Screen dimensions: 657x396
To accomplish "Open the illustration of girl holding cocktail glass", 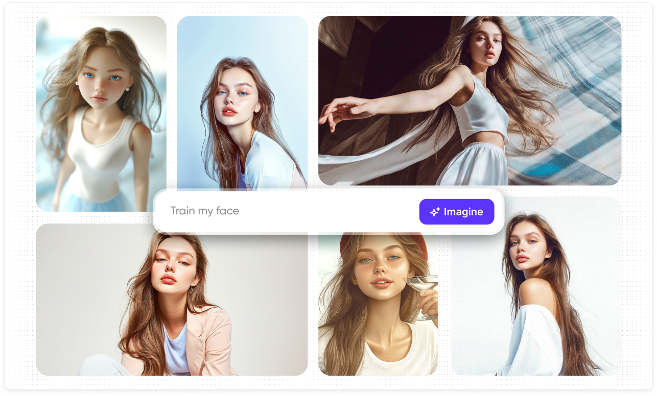I will coord(378,305).
